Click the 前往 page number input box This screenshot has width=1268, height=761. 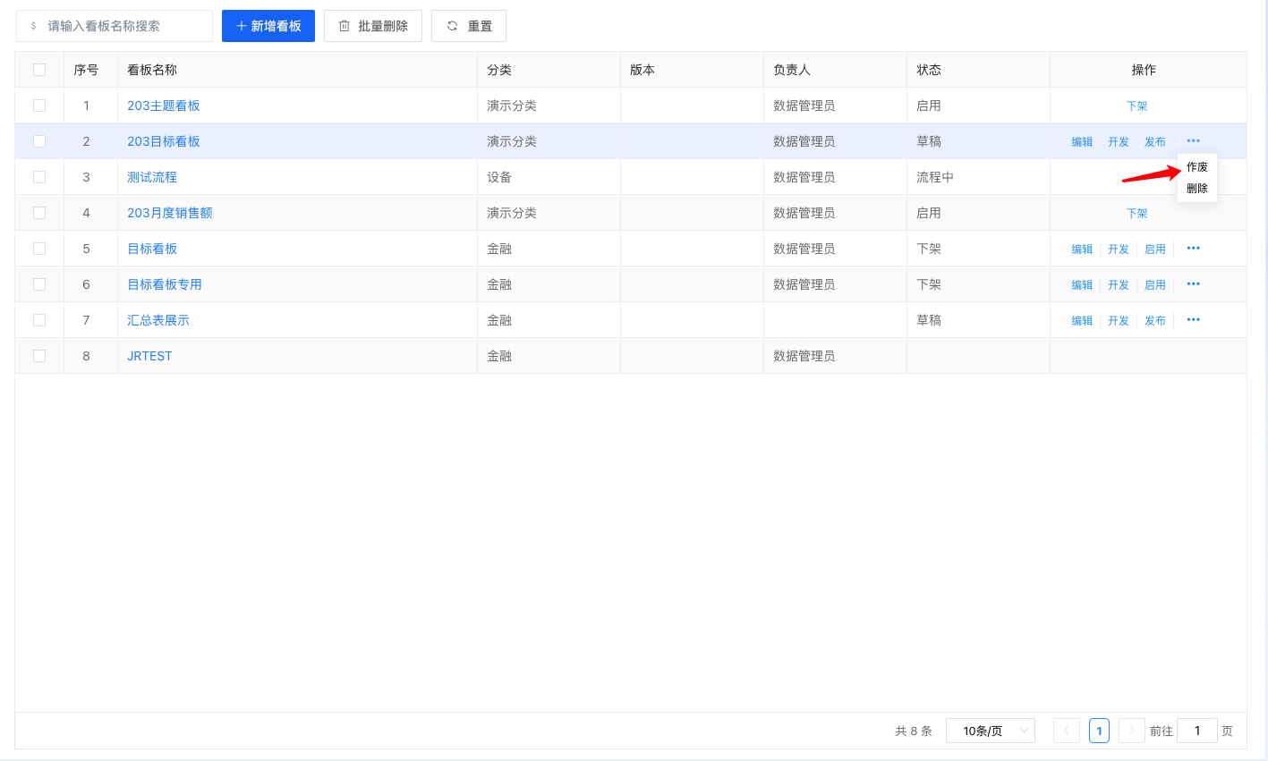pyautogui.click(x=1196, y=731)
